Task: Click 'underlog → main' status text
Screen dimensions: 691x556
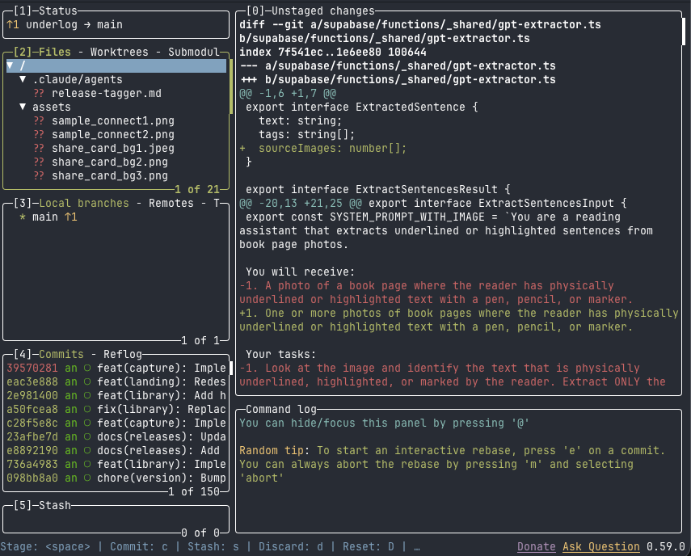Action: click(74, 25)
